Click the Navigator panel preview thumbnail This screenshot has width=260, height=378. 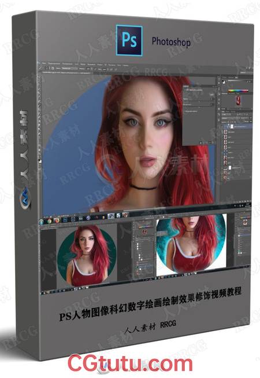point(237,101)
